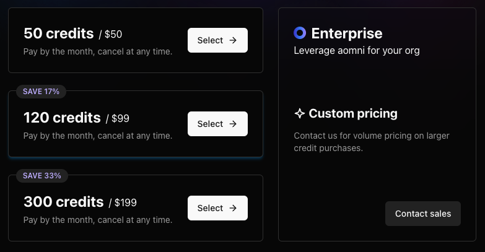Click the 50 credits title
Image resolution: width=485 pixels, height=252 pixels.
point(58,33)
